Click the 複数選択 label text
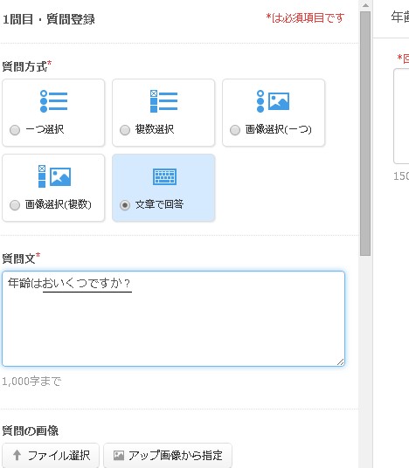The image size is (409, 468). [155, 129]
